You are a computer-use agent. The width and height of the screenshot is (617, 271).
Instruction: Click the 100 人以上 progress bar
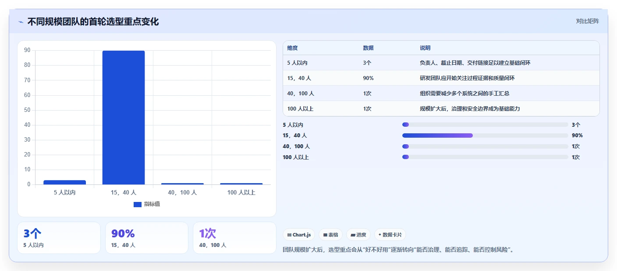click(485, 157)
